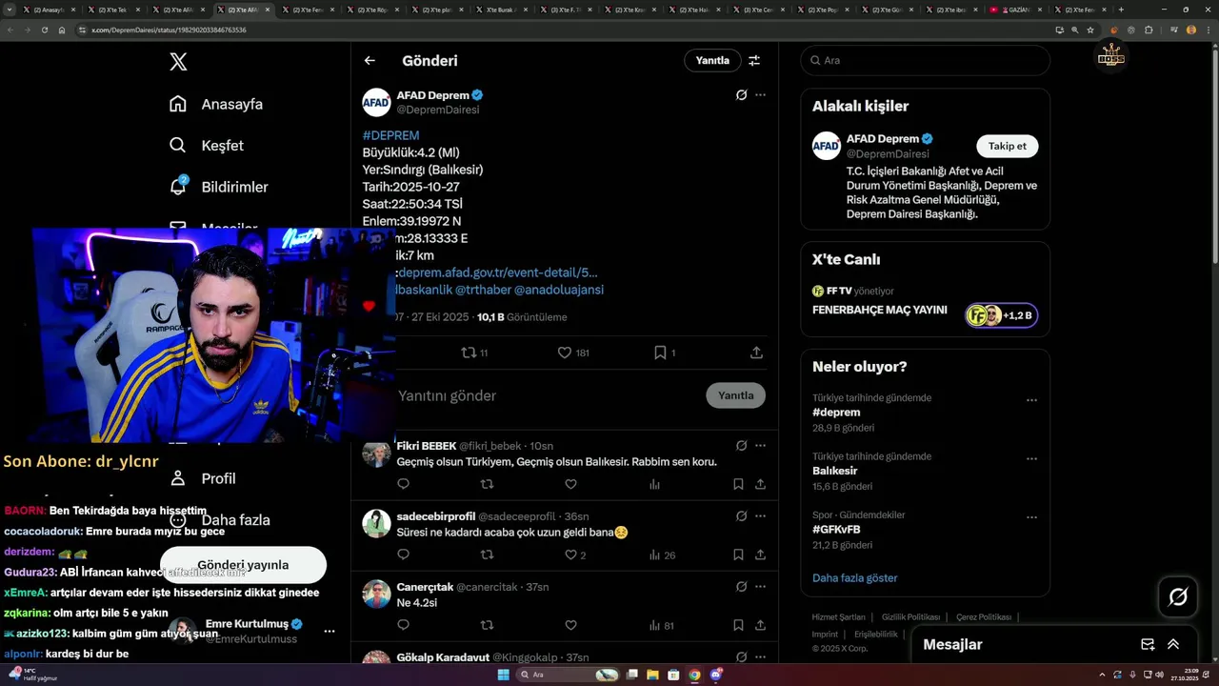
Task: Like sadecebirprofil's comment
Action: click(570, 555)
